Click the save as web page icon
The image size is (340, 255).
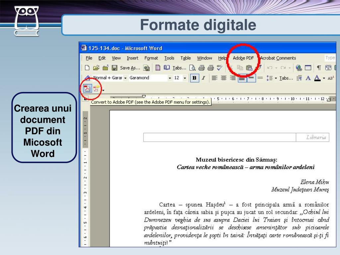pyautogui.click(x=146, y=68)
